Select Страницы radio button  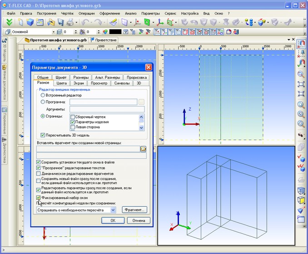click(x=43, y=116)
